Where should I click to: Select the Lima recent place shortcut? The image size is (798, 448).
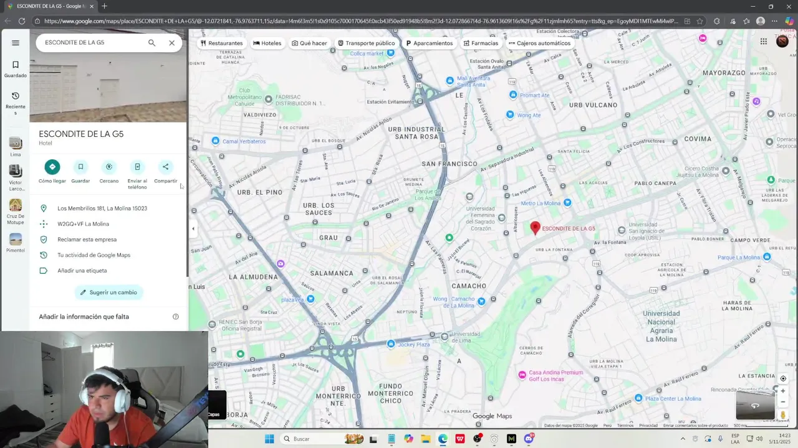[x=16, y=147]
